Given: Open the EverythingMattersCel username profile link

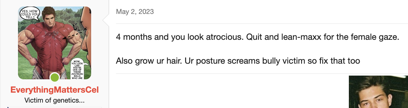Looking at the screenshot, I should [55, 90].
